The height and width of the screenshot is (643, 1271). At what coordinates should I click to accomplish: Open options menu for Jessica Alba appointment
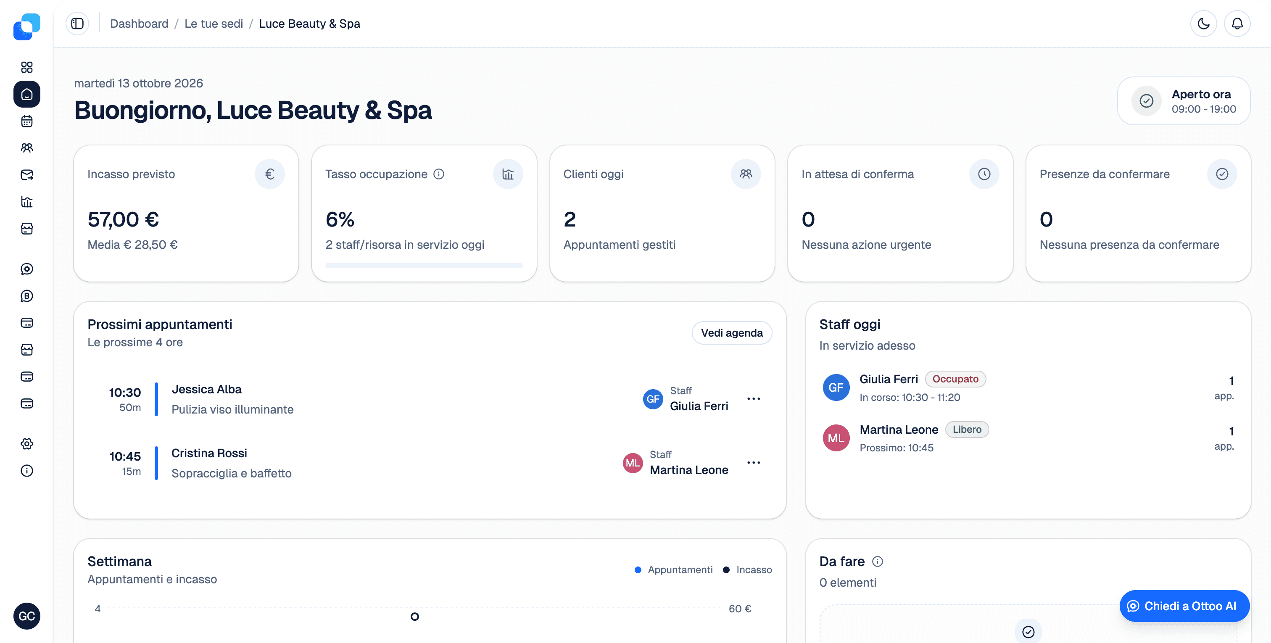pyautogui.click(x=754, y=399)
